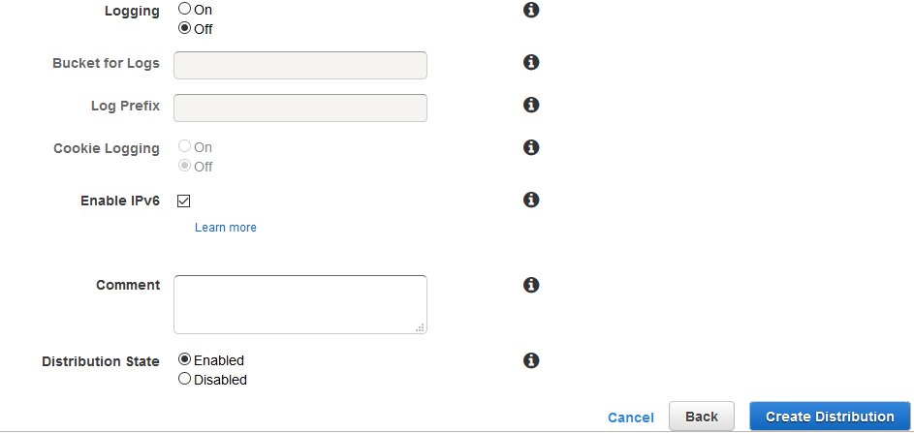The width and height of the screenshot is (914, 433).
Task: Click the info icon next to Logging
Action: click(x=531, y=10)
